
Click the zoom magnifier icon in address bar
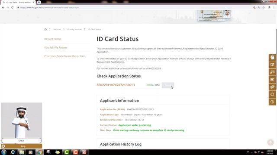coord(259,8)
